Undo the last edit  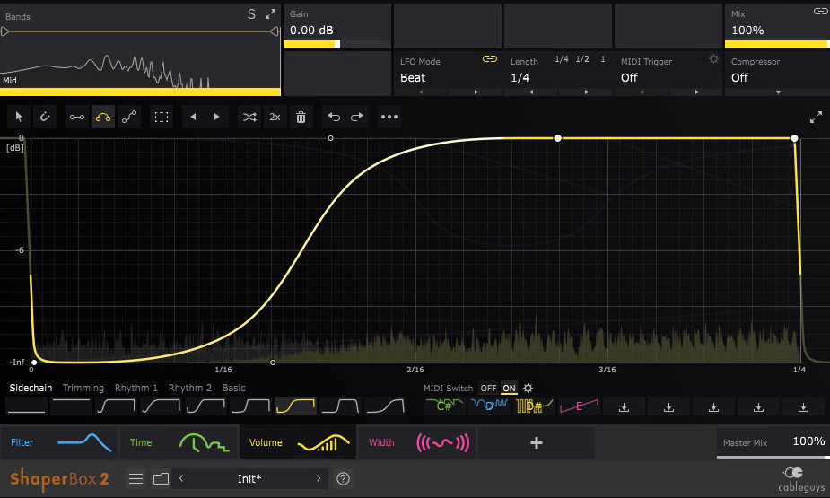coord(334,117)
